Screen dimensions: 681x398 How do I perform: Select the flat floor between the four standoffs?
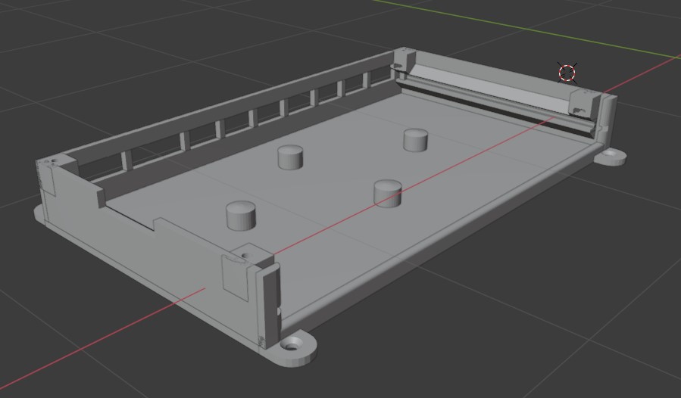point(333,178)
